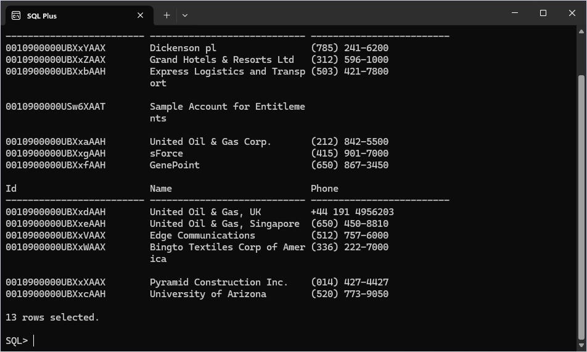Minimize the terminal window
This screenshot has width=587, height=352.
coord(515,13)
